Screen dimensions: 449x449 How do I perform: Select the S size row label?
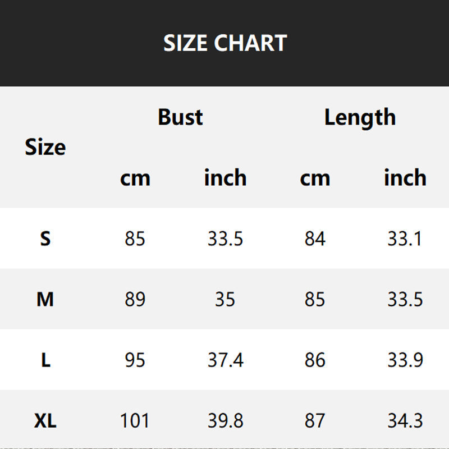[x=45, y=239]
